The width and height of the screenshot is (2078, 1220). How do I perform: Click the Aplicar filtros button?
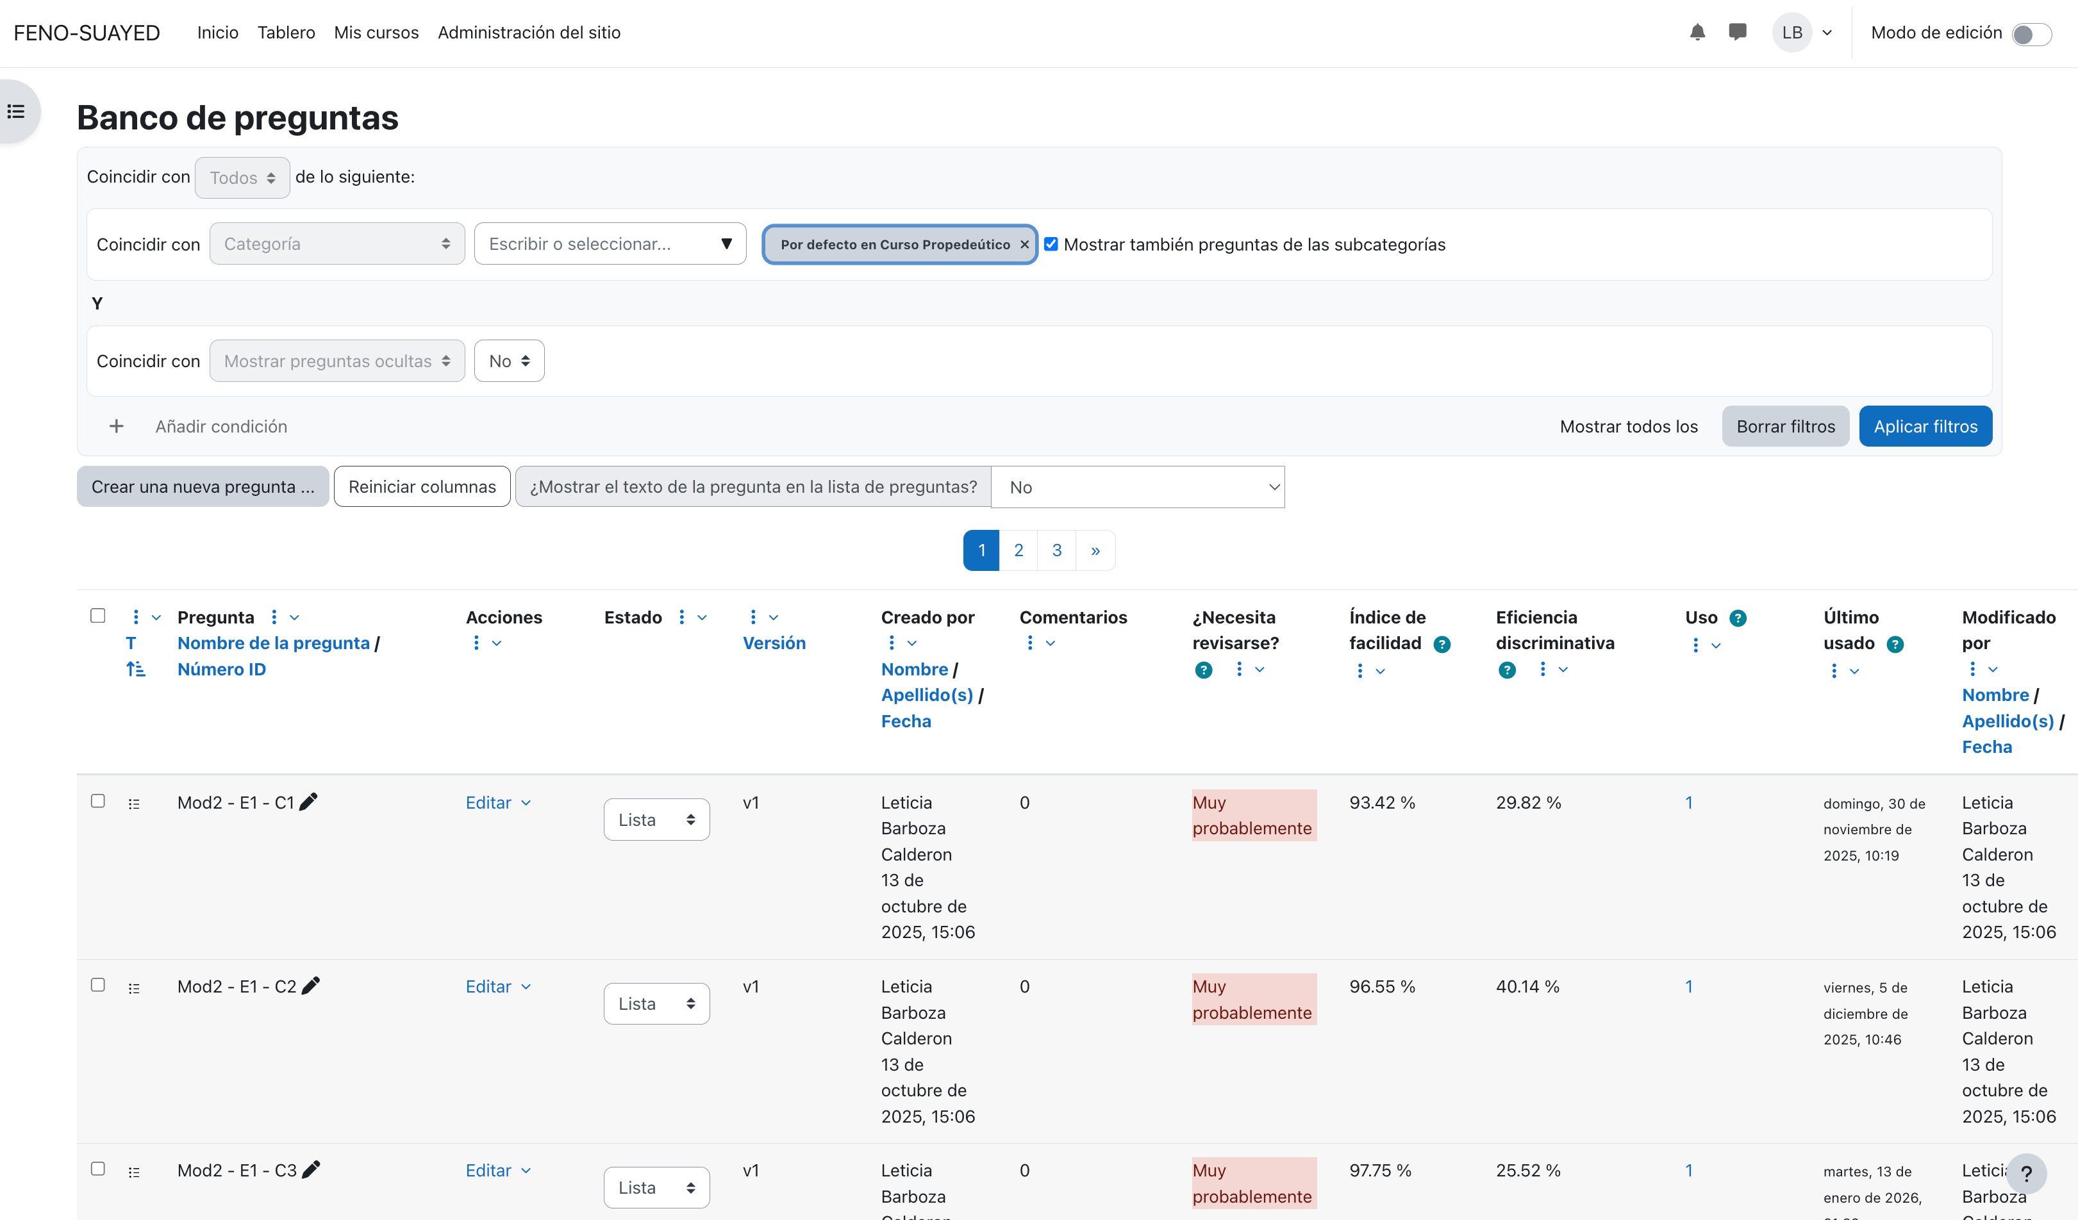coord(1925,426)
